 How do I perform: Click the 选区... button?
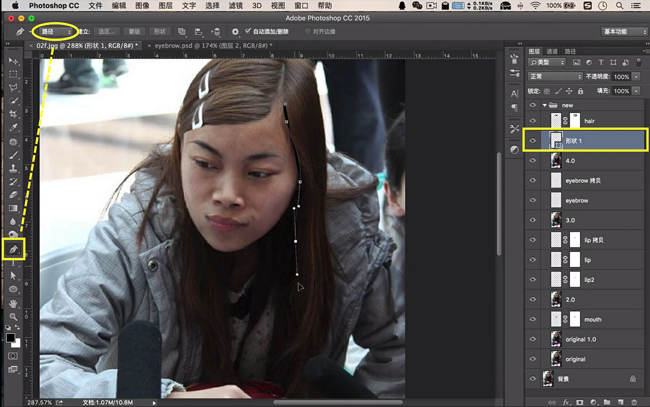(107, 32)
